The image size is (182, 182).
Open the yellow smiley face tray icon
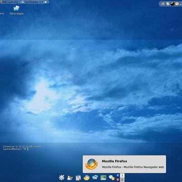(x=177, y=4)
